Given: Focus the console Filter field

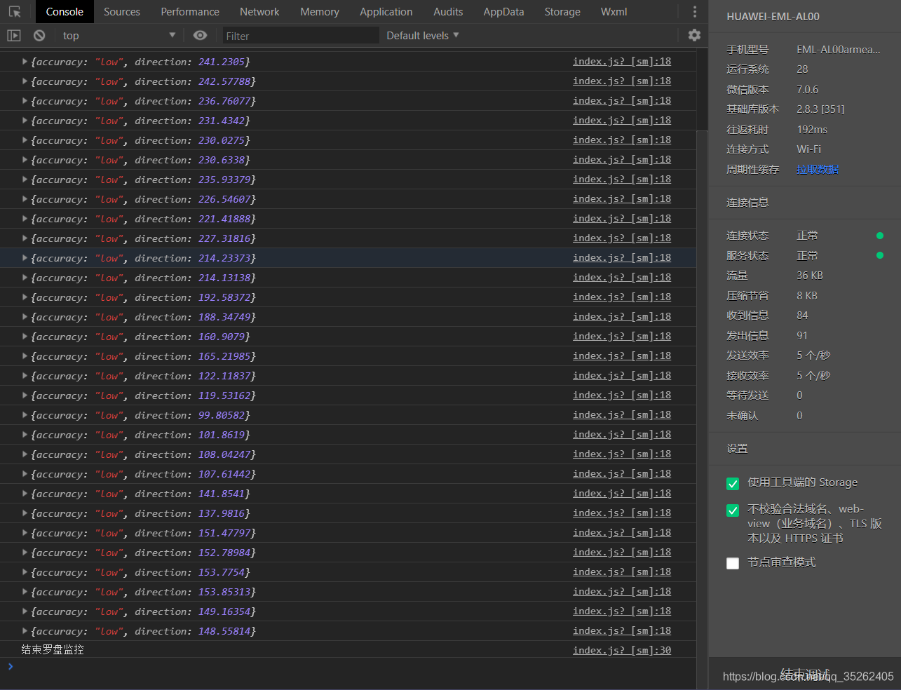Looking at the screenshot, I should pyautogui.click(x=301, y=35).
